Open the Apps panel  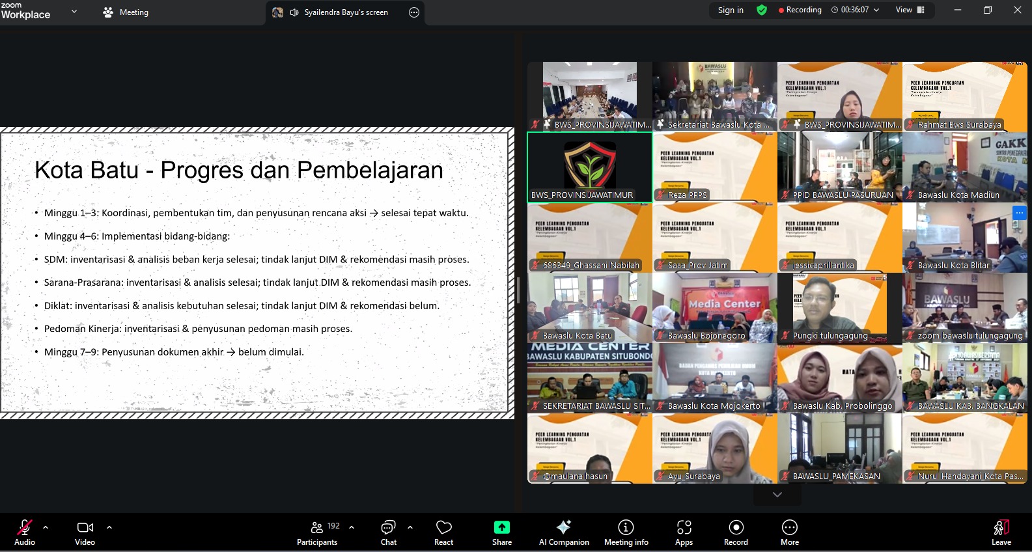tap(684, 532)
